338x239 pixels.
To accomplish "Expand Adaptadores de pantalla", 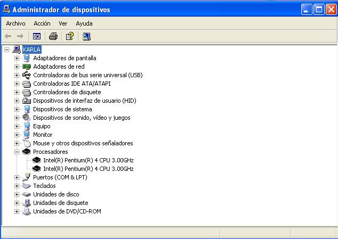I will point(17,58).
